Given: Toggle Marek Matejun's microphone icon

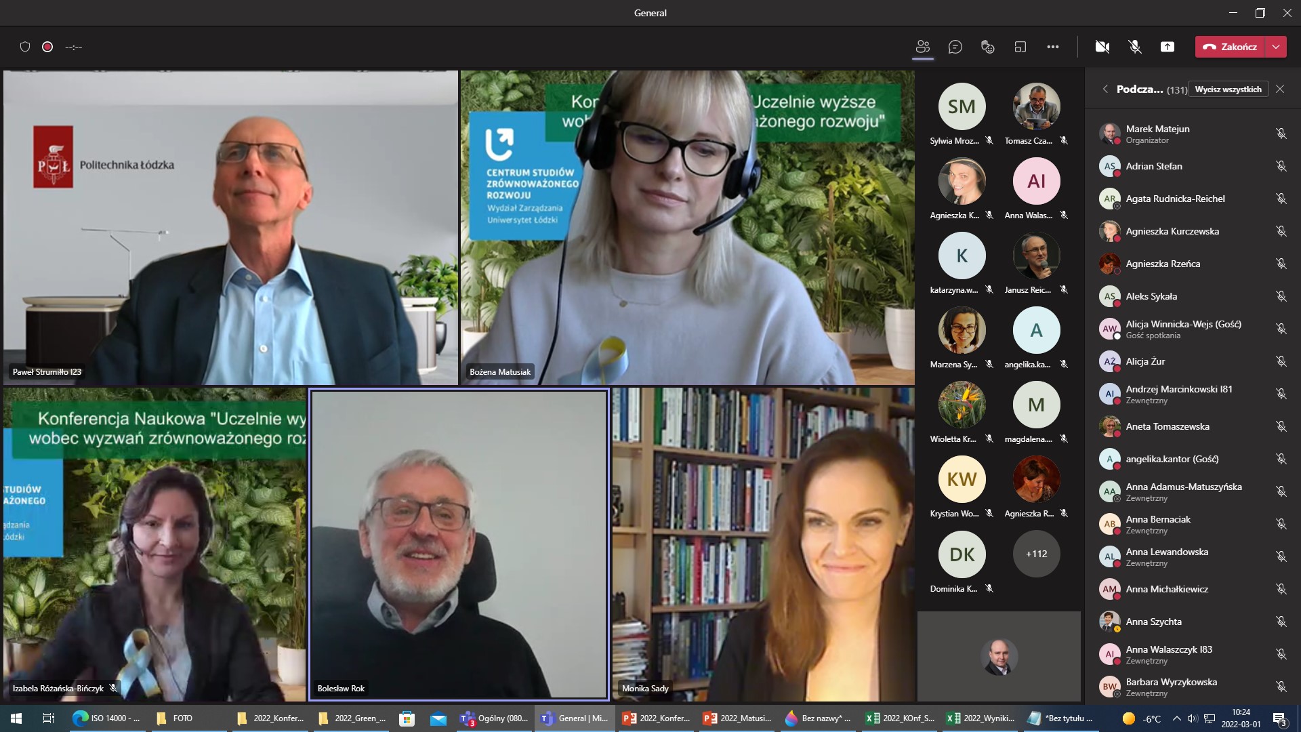Looking at the screenshot, I should click(1281, 134).
